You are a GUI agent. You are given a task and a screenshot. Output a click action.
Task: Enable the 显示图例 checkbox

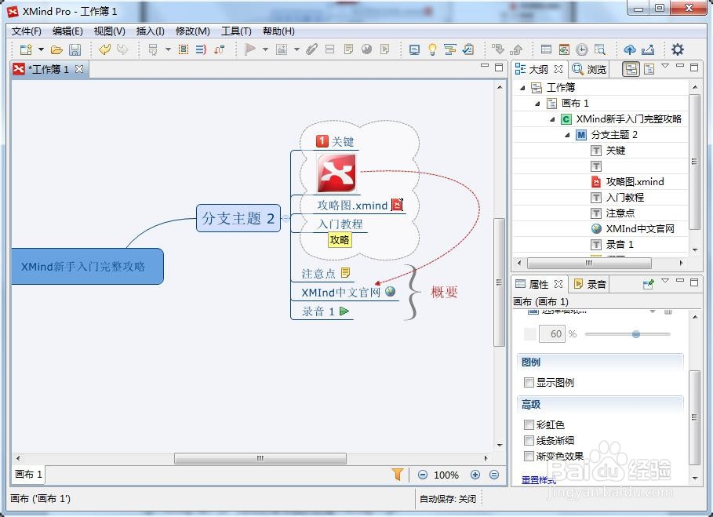coord(529,382)
